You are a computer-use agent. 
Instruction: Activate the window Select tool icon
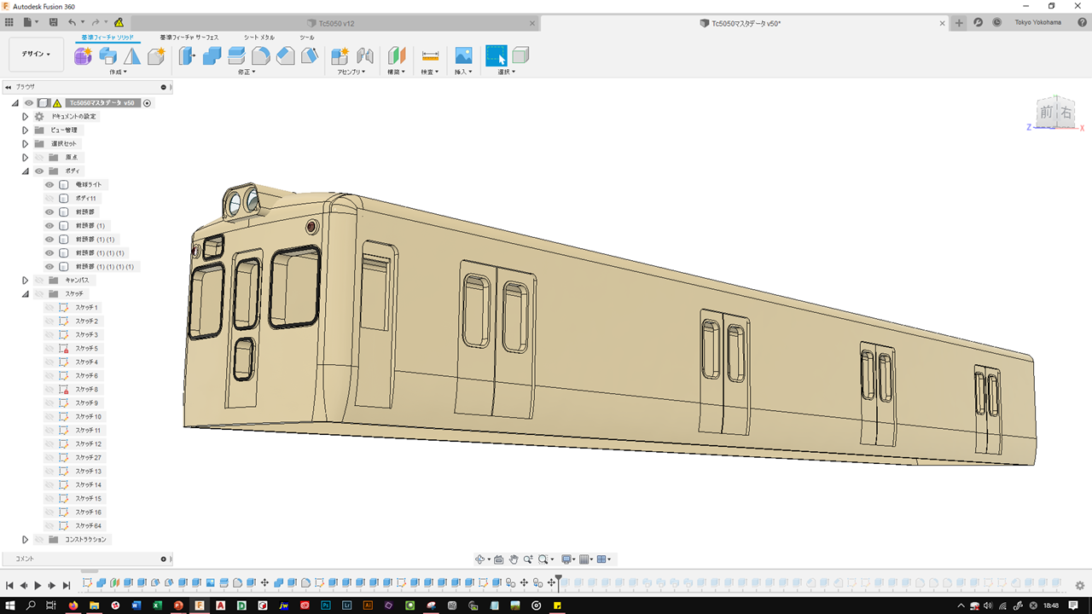496,56
